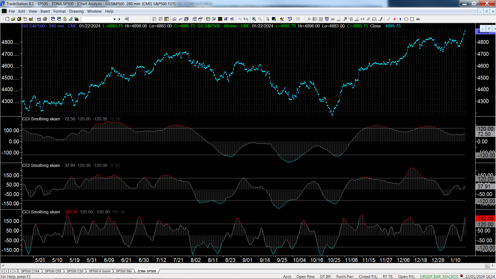The image size is (496, 279).
Task: Select the vertical lines drawing tool
Action: coord(315,19)
